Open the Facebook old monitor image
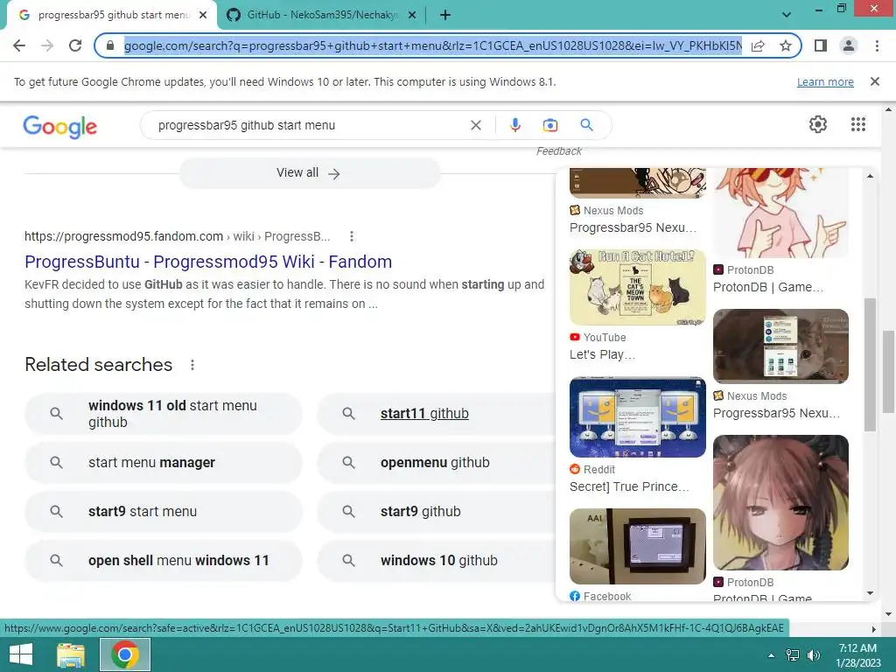Image resolution: width=896 pixels, height=672 pixels. (x=638, y=546)
